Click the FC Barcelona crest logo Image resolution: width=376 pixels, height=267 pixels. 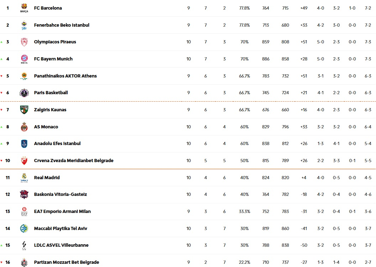[x=24, y=8]
